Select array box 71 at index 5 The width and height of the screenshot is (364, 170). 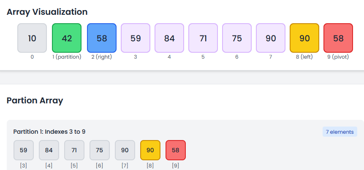click(203, 38)
